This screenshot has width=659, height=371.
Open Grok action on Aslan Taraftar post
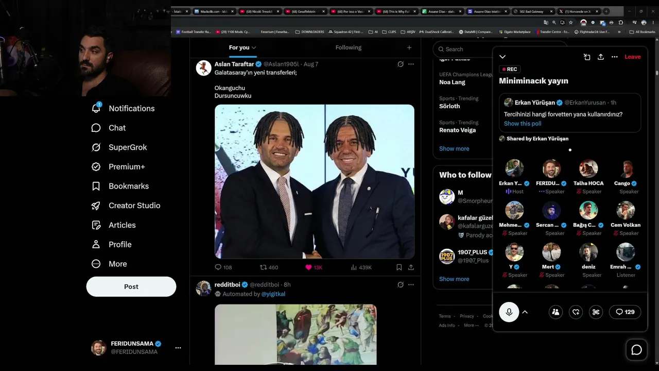click(401, 64)
